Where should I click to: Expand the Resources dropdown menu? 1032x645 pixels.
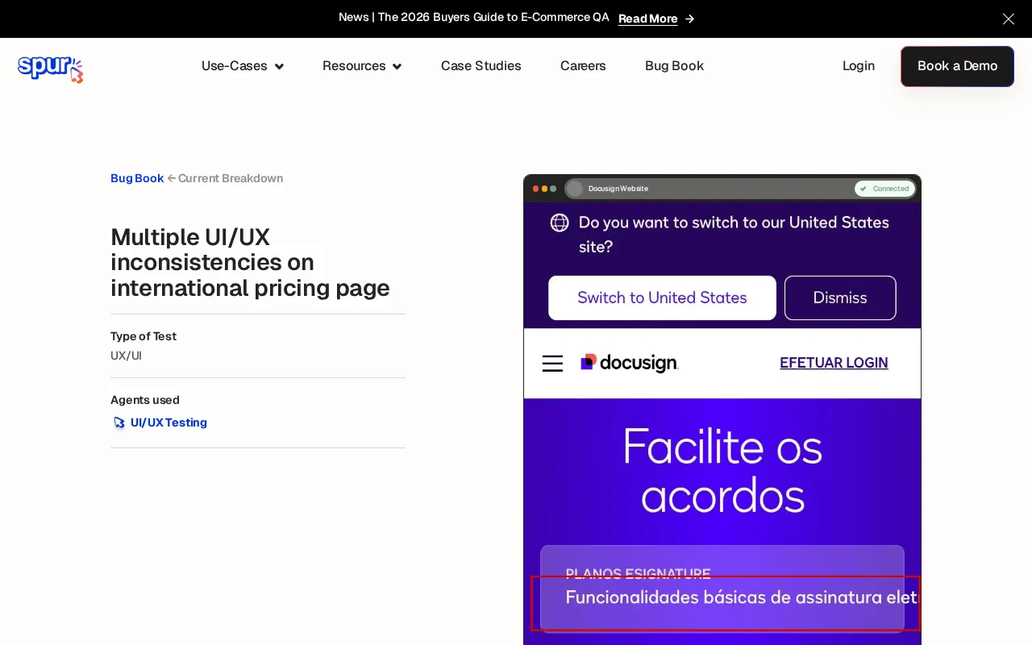pos(362,66)
